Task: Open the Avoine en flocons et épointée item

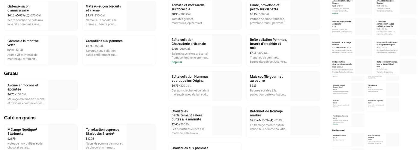Action: pyautogui.click(x=40, y=94)
